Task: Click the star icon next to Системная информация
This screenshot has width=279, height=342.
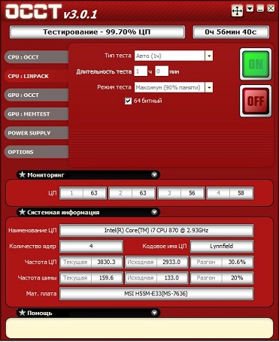Action: 23,212
